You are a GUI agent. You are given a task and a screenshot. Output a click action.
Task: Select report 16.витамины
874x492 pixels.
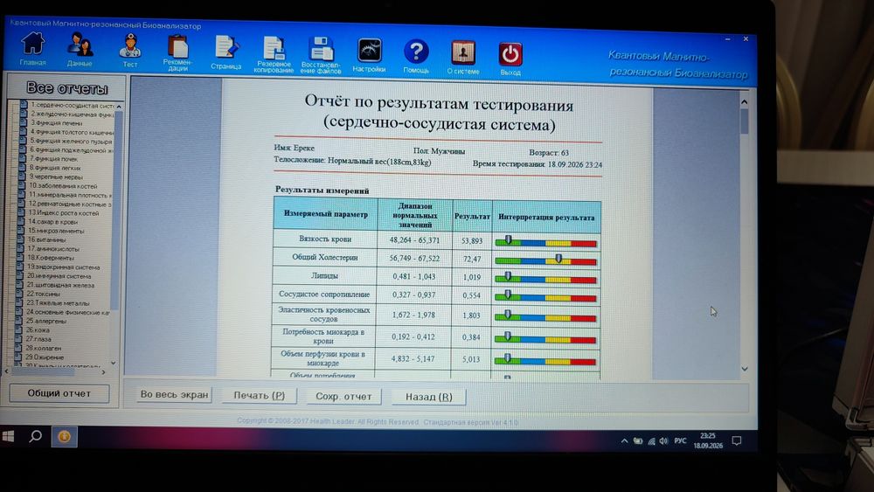47,239
